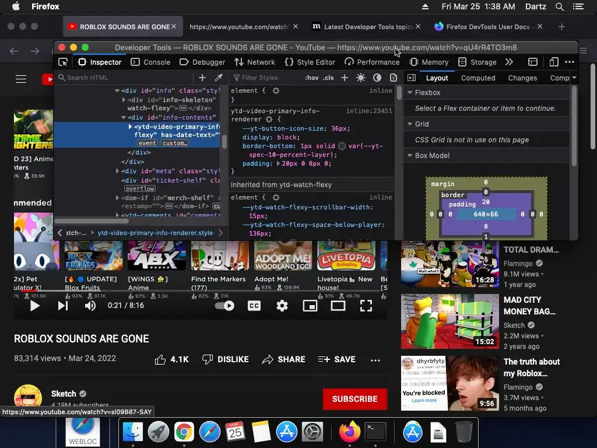597x448 pixels.
Task: Create new node with plus icon
Action: pos(202,78)
